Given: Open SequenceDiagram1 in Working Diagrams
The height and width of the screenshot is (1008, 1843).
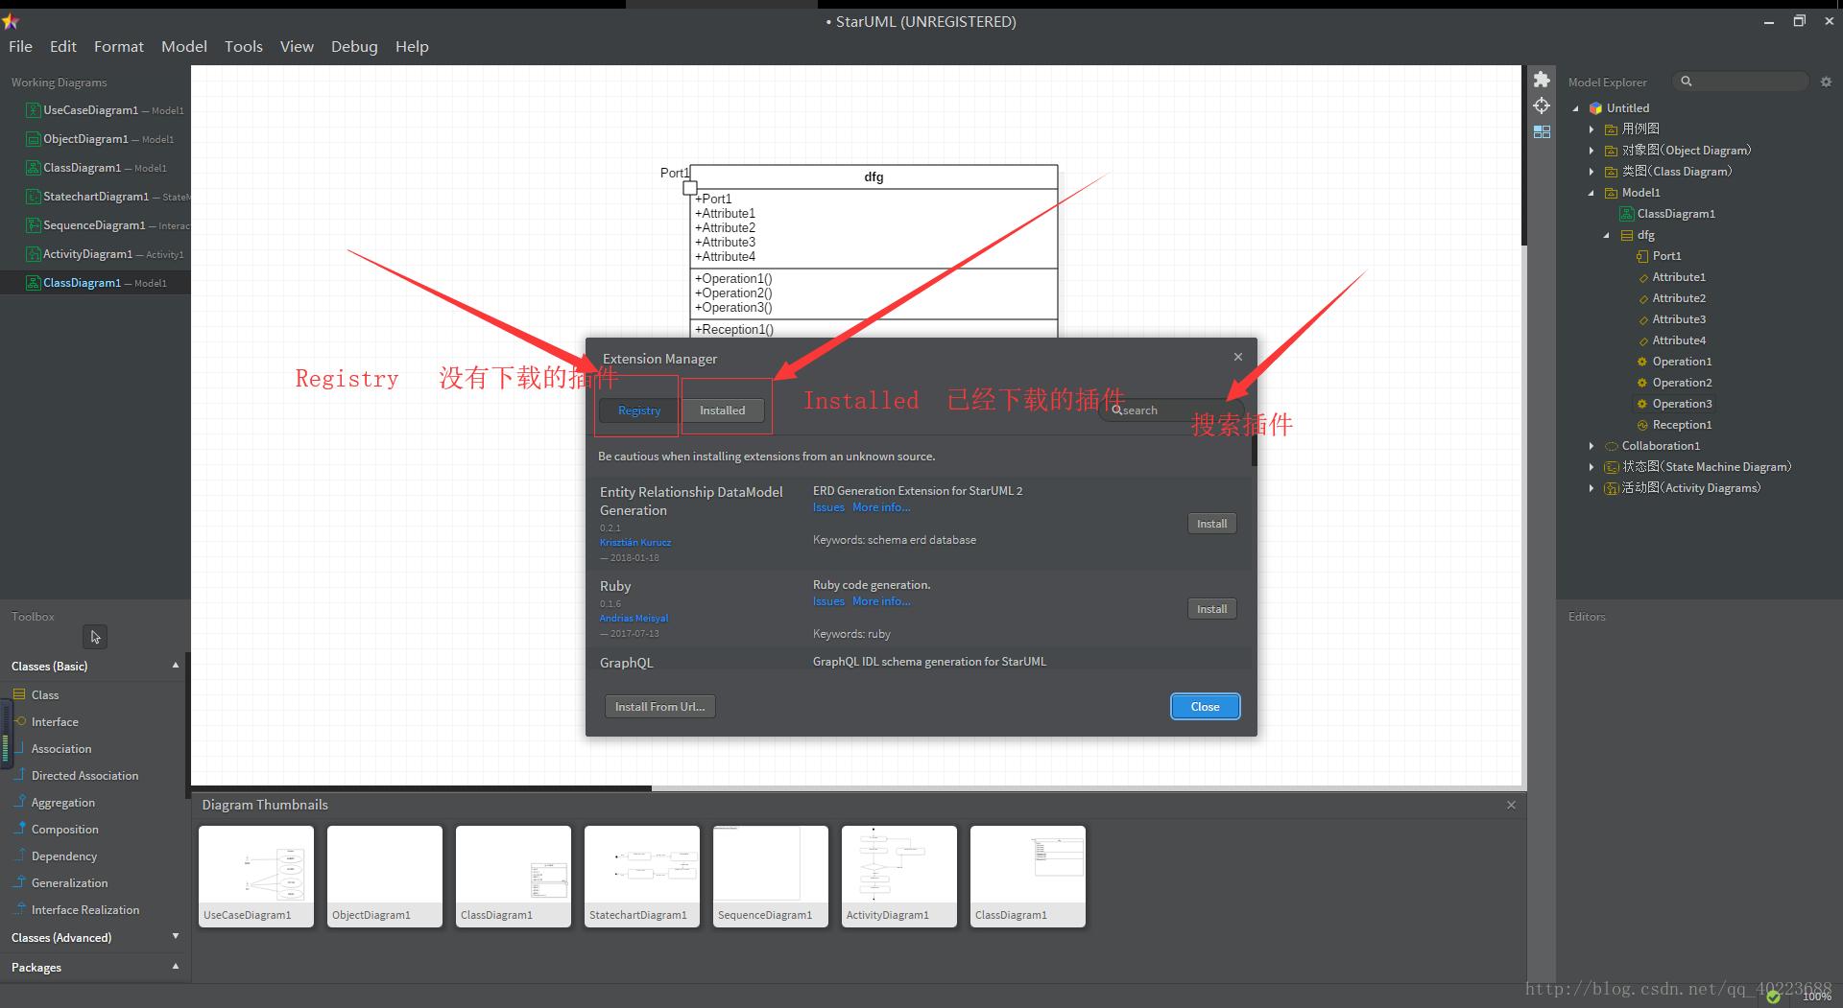Looking at the screenshot, I should click(x=95, y=225).
